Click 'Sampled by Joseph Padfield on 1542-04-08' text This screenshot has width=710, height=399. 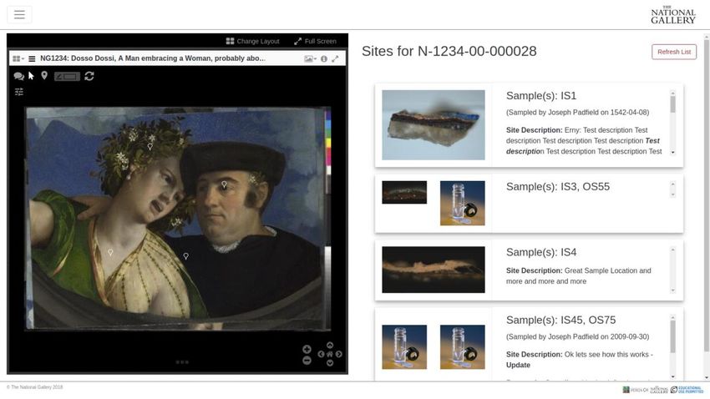pyautogui.click(x=577, y=112)
